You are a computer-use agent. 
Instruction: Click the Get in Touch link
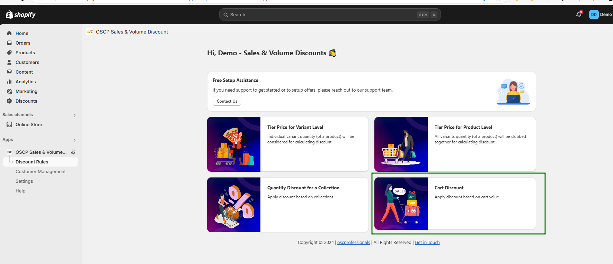[427, 243]
